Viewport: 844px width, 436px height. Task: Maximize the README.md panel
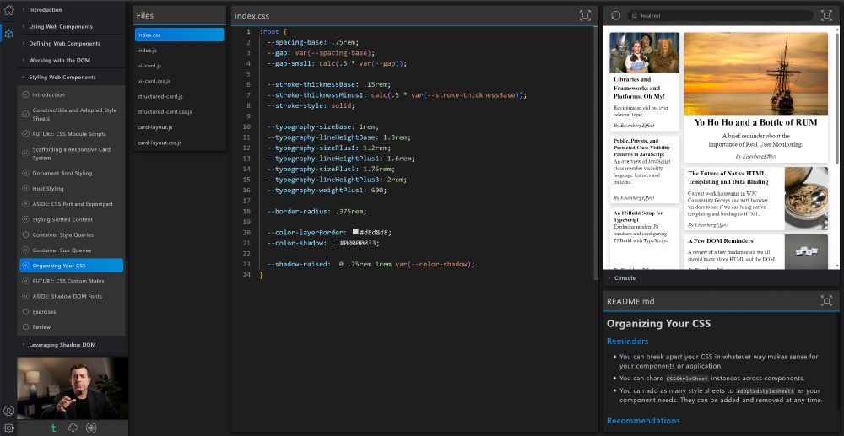click(x=827, y=300)
